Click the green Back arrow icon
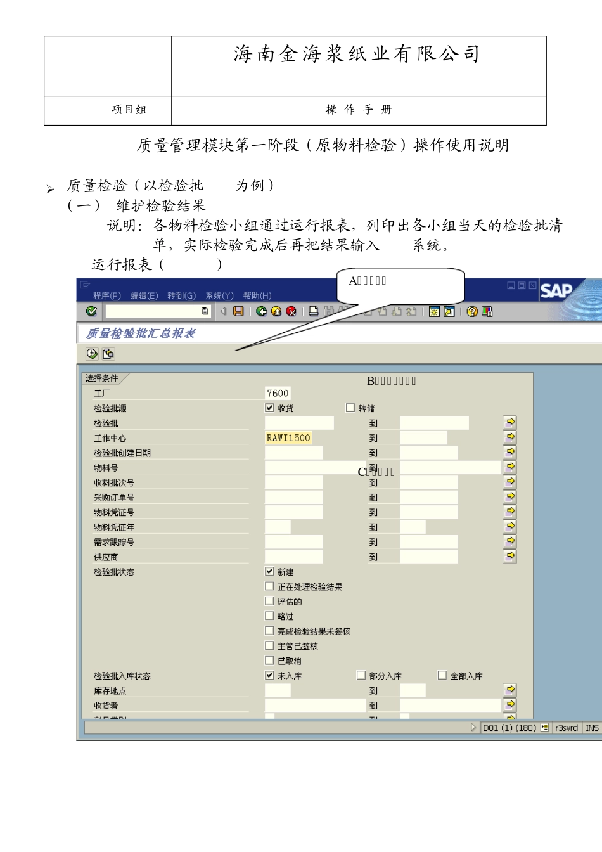This screenshot has height=852, width=602. [x=261, y=311]
